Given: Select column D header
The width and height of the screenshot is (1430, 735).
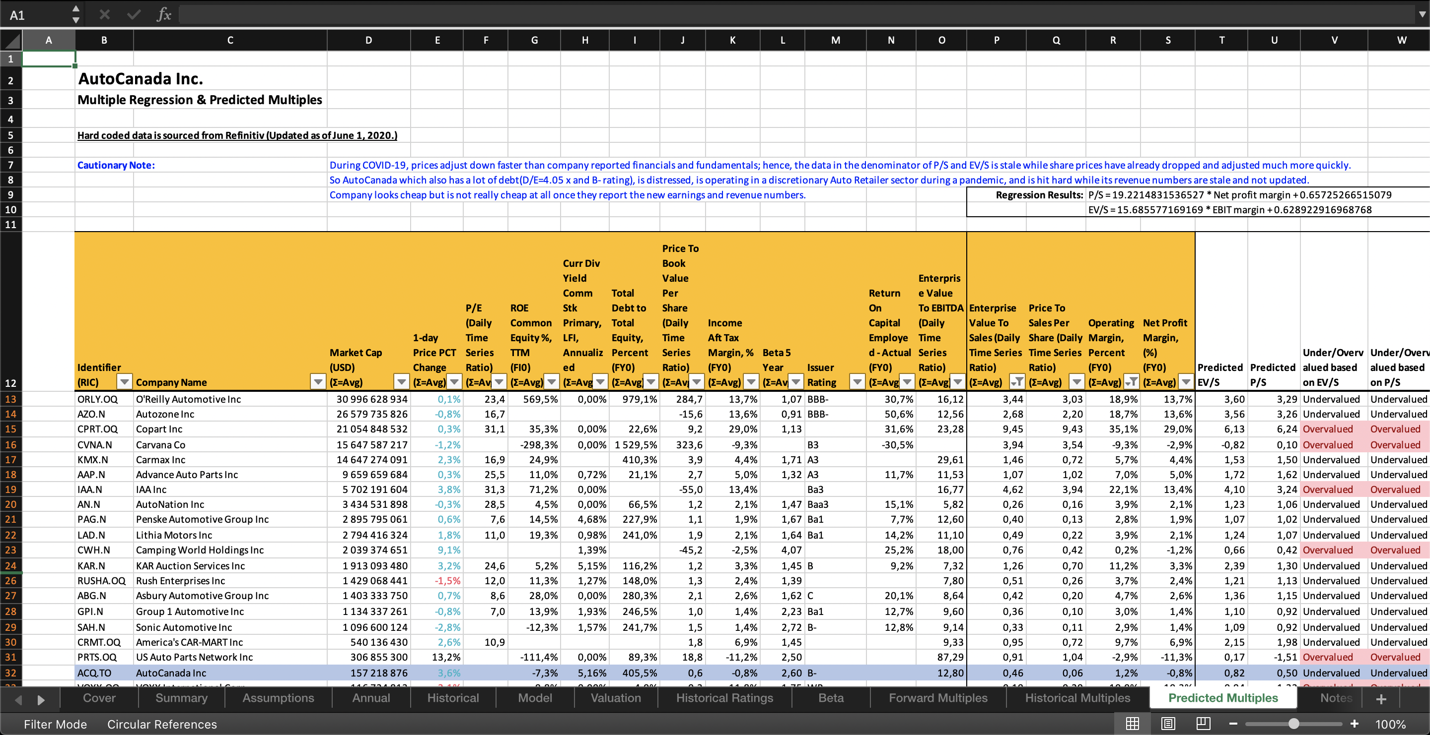Looking at the screenshot, I should tap(368, 41).
